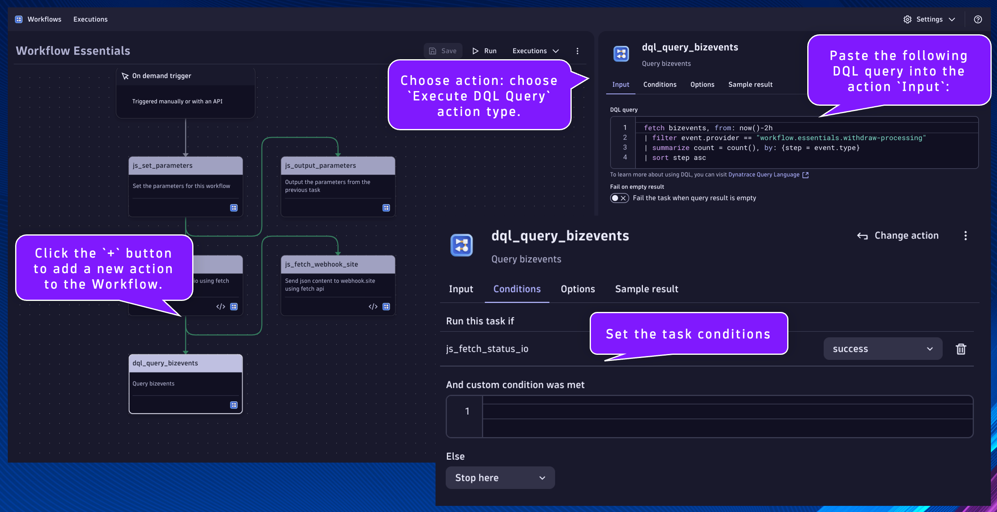The height and width of the screenshot is (512, 997).
Task: Click action icon on js_output_parameters node
Action: point(386,208)
